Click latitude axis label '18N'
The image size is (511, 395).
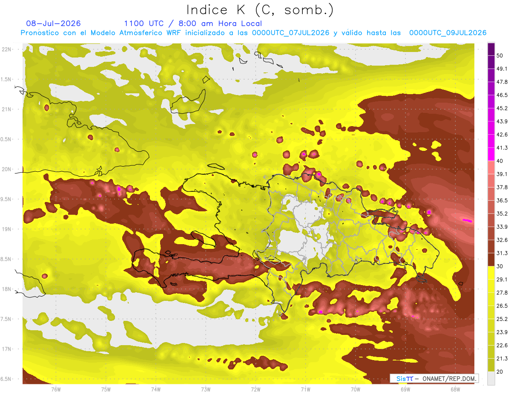pyautogui.click(x=6, y=289)
